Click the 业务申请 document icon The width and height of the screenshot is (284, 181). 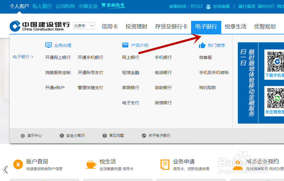coord(165,164)
